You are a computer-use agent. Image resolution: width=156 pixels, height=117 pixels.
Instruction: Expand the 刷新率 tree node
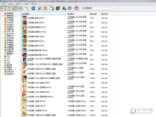pyautogui.click(x=3, y=67)
